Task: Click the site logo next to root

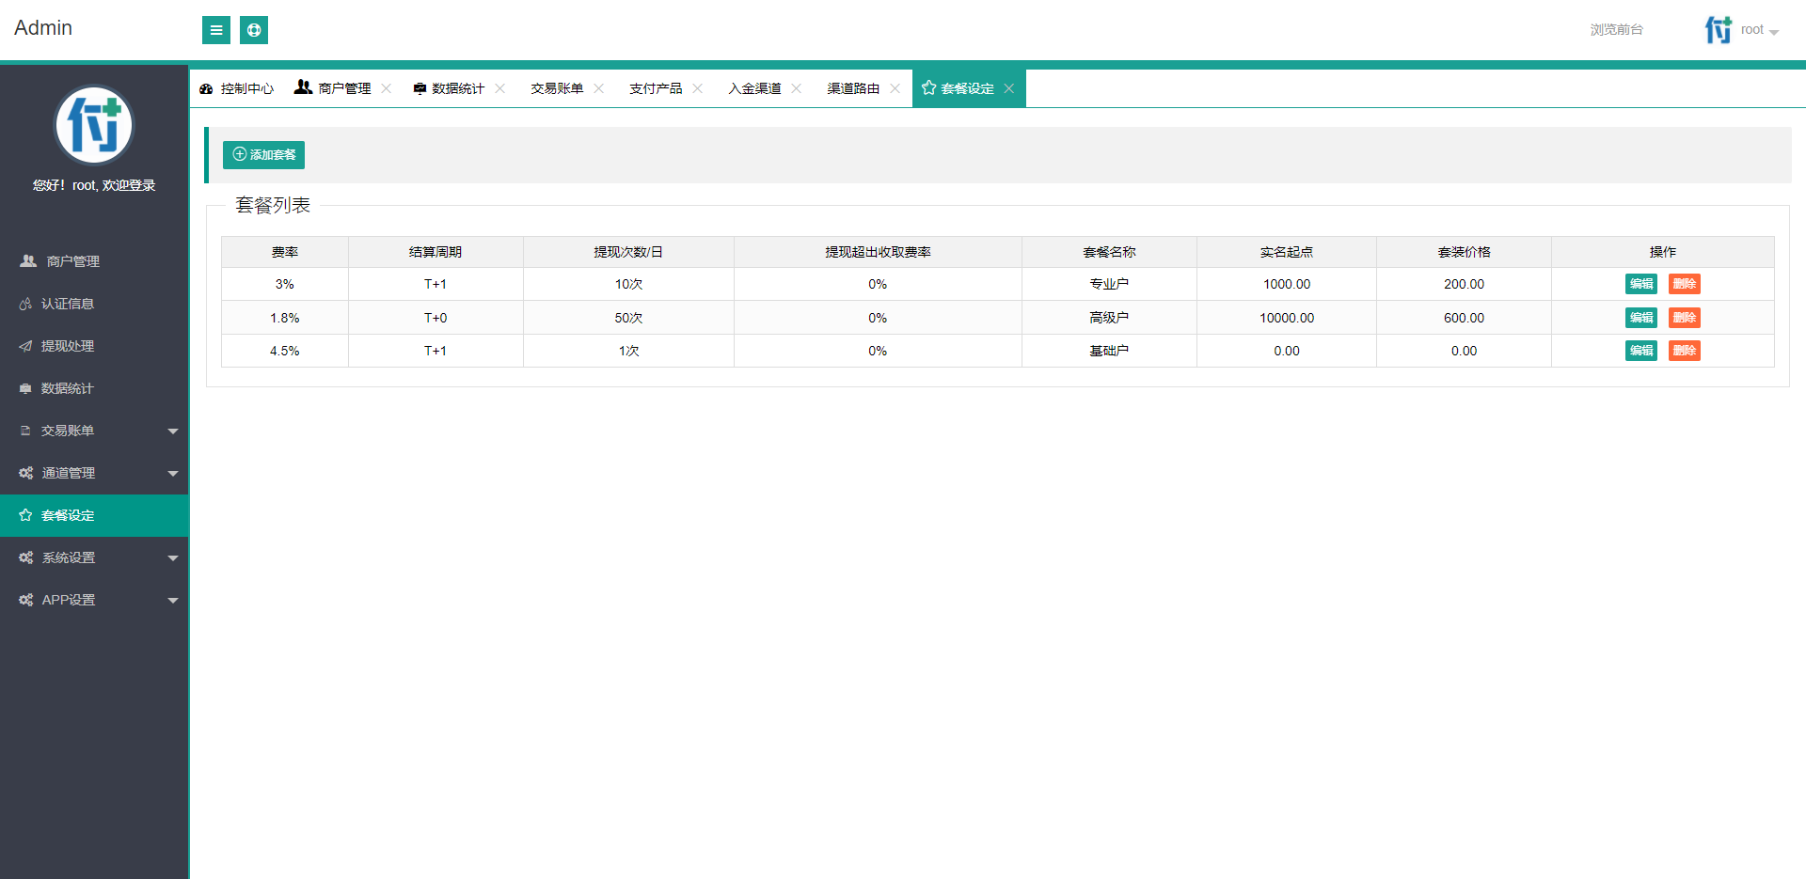Action: [1717, 29]
